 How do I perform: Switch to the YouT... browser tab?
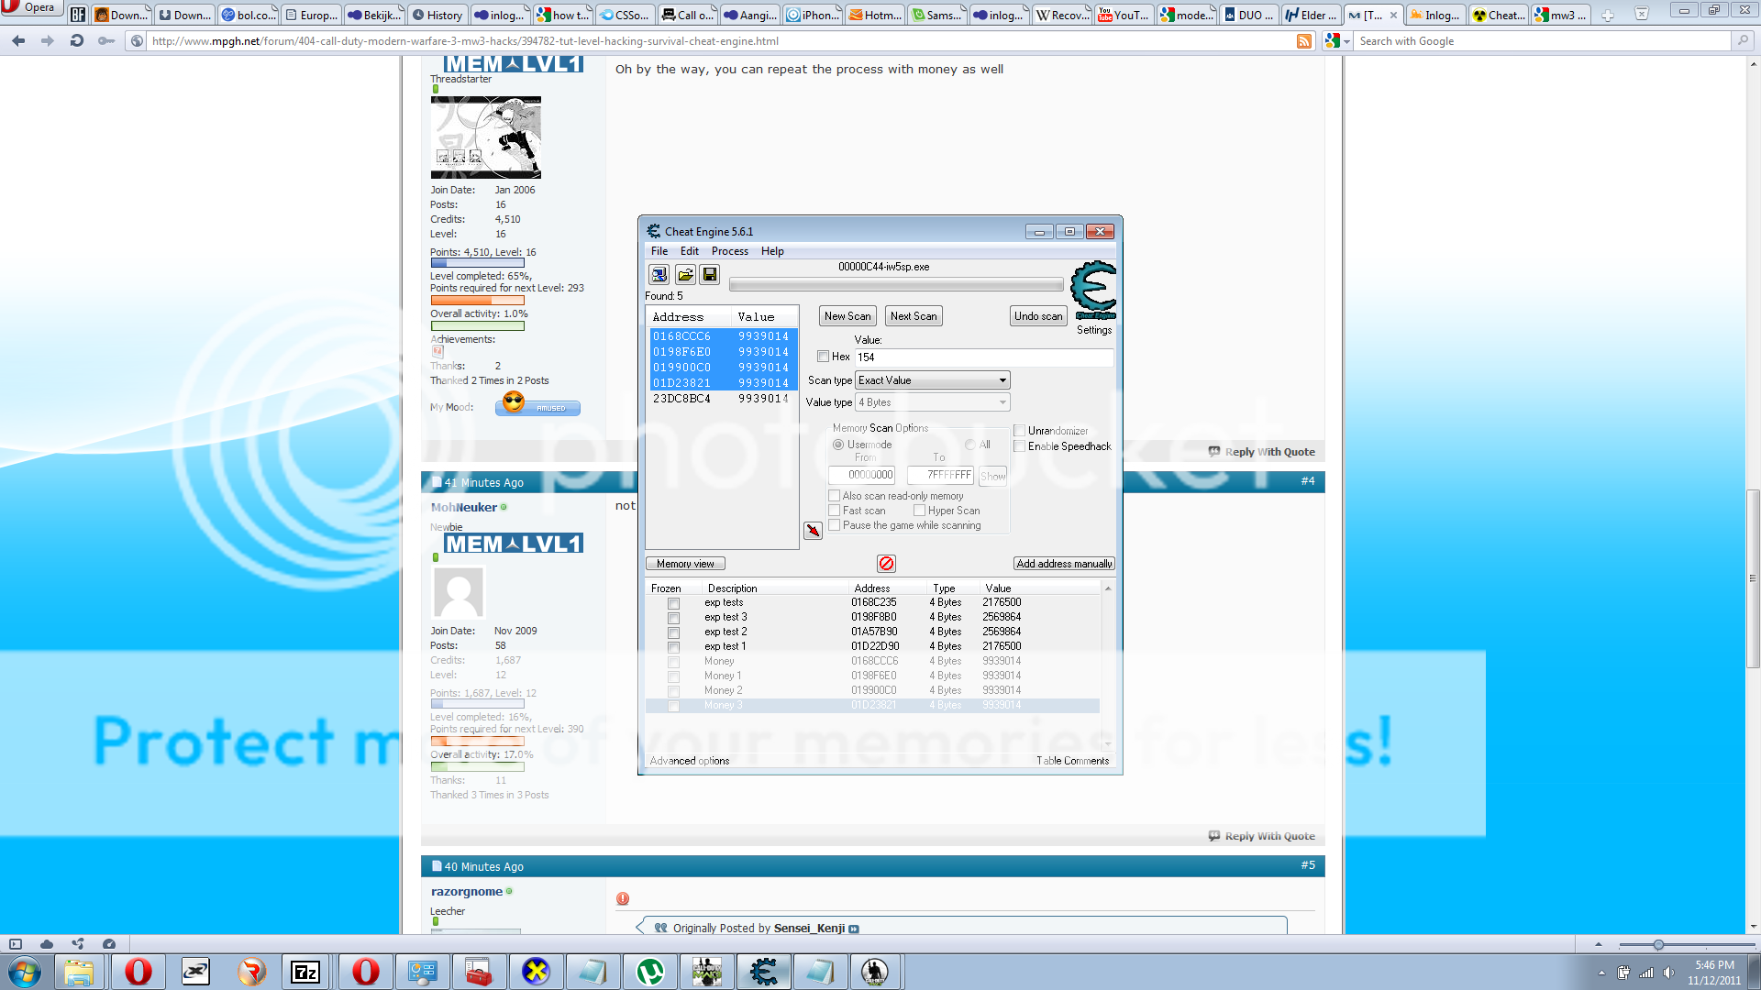pos(1124,15)
